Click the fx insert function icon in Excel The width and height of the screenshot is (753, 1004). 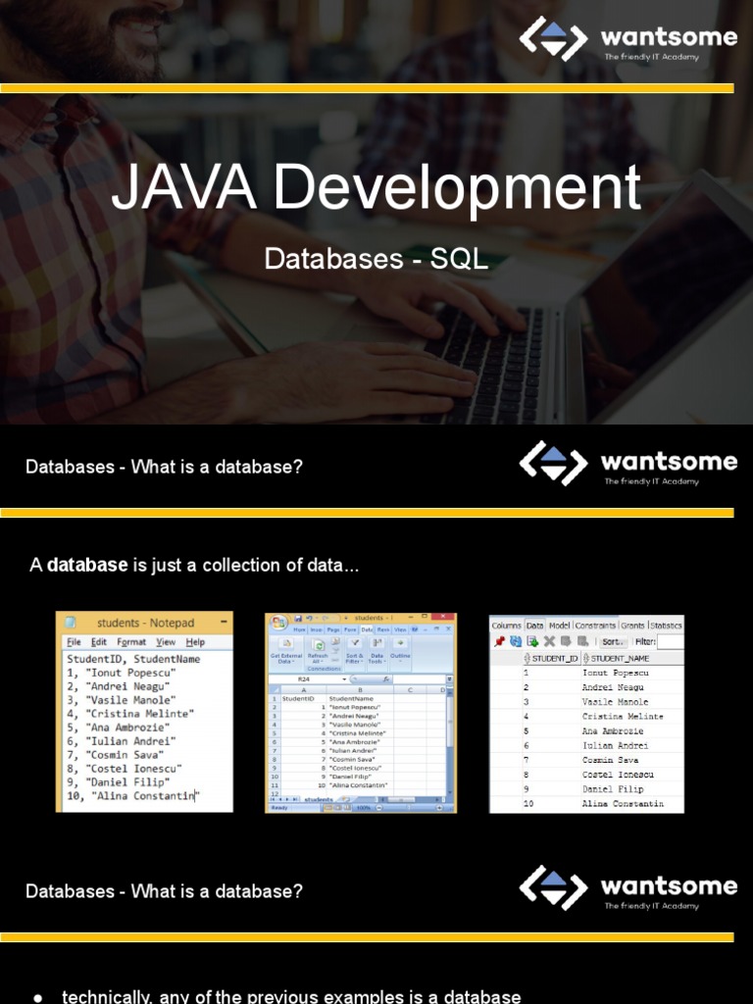[x=386, y=678]
